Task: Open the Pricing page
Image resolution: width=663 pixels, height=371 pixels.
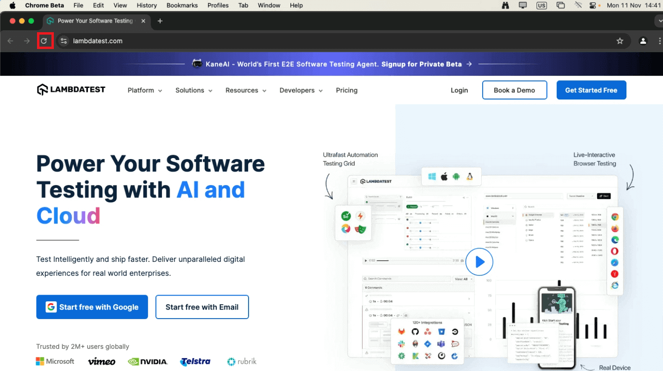Action: coord(347,90)
